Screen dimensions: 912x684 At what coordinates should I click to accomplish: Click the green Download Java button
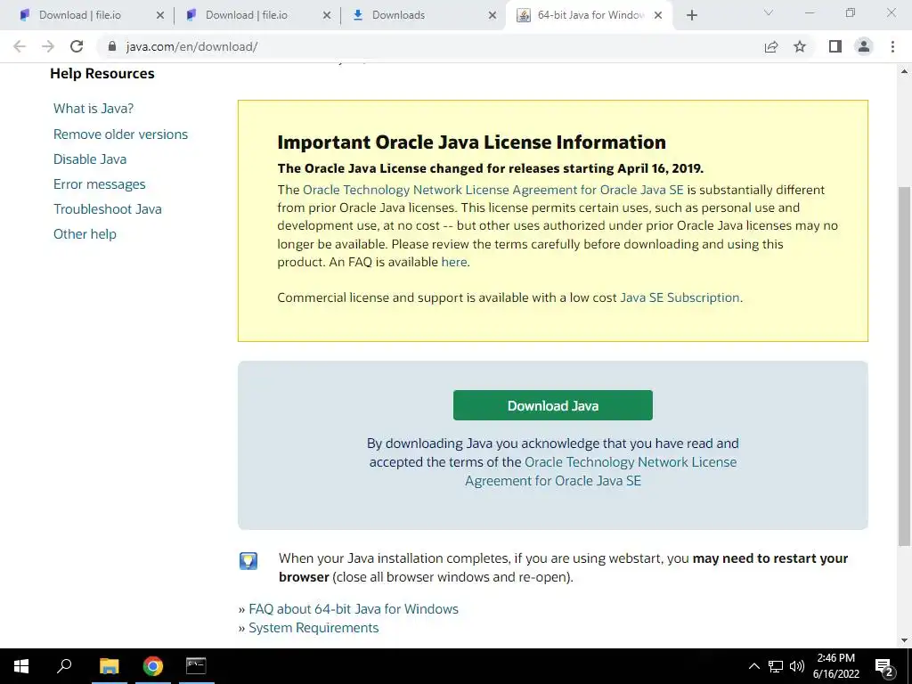[x=552, y=405]
